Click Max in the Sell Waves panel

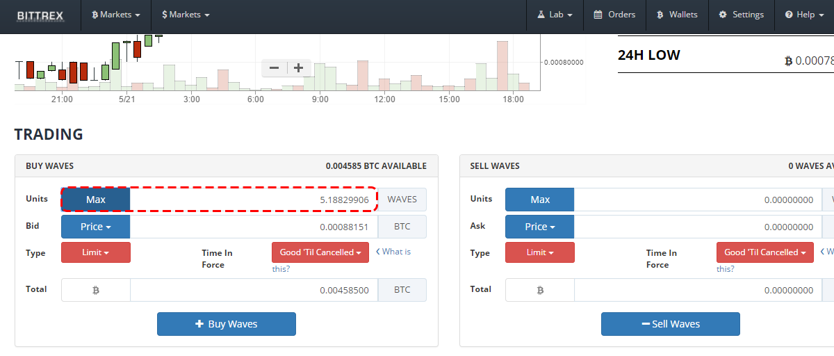coord(540,200)
